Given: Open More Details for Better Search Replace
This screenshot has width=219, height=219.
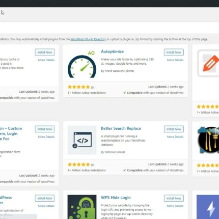Looking at the screenshot, I should click(x=175, y=137).
